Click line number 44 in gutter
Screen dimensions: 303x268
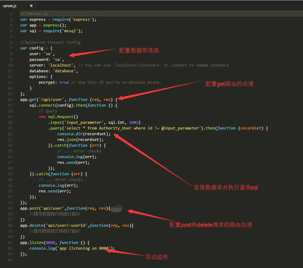(x=10, y=260)
